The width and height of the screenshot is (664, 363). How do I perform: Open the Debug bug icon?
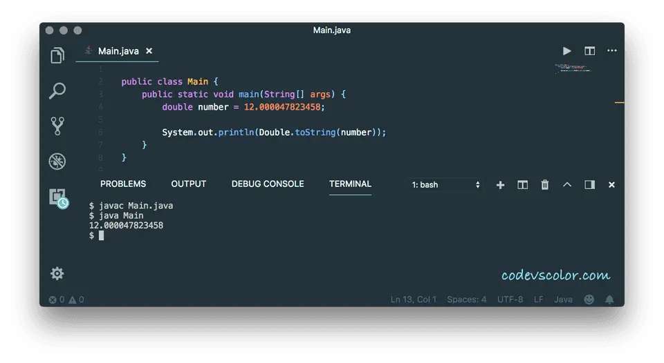[x=57, y=161]
